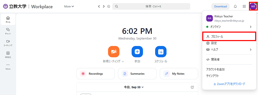Open notifications bell icon
Screen dimensions: 258x95
(x=236, y=6)
